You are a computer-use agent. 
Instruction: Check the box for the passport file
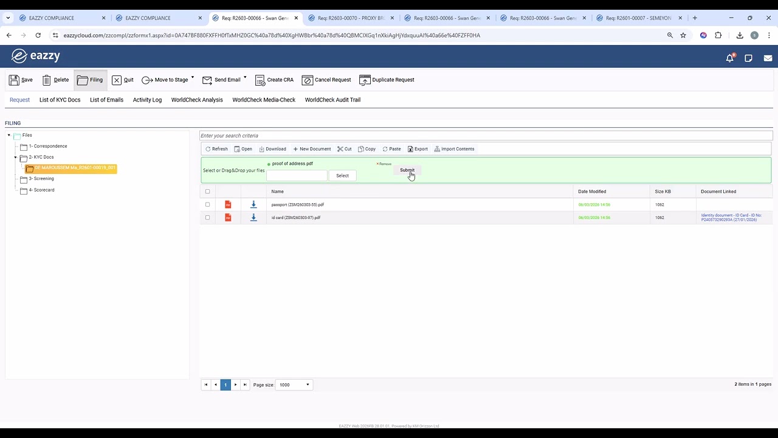coord(207,204)
